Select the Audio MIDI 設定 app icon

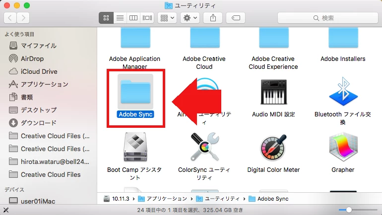[x=273, y=92]
